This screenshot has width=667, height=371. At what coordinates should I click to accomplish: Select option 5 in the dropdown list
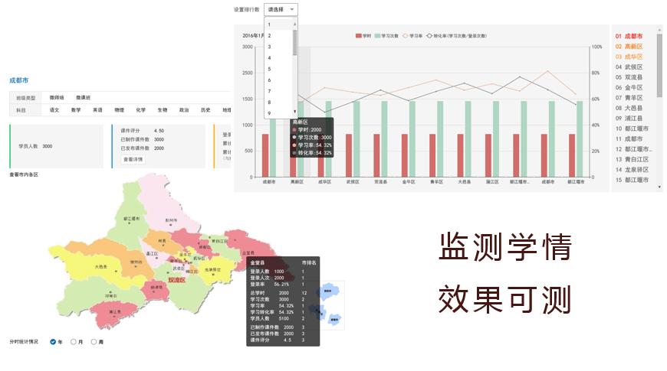click(278, 69)
